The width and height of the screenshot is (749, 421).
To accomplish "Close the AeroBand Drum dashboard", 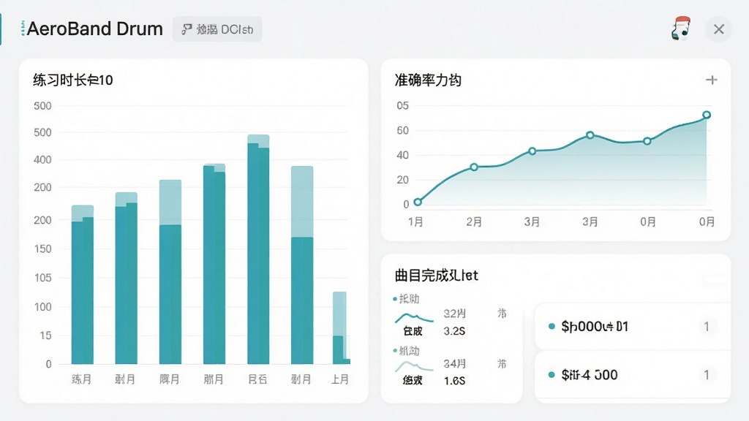I will [x=718, y=29].
